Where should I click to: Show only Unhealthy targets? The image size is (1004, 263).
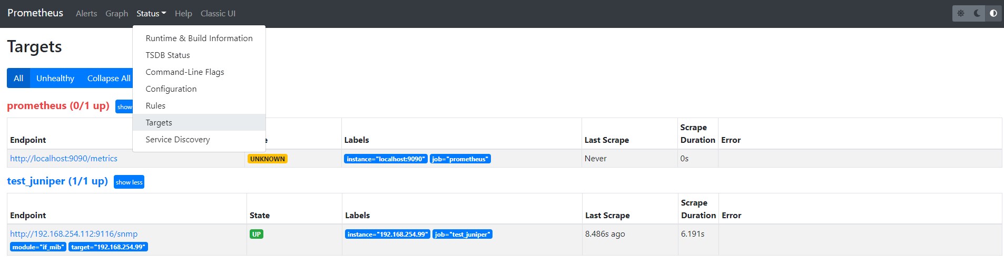click(x=55, y=78)
